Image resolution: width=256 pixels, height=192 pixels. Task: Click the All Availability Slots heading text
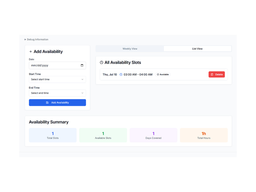[x=123, y=62]
